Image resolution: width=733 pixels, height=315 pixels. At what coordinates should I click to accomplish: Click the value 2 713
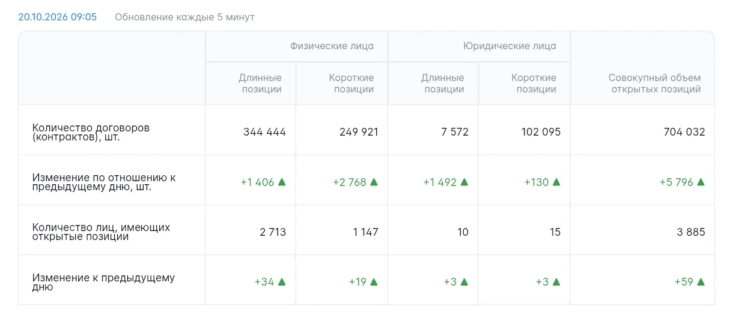[x=273, y=232]
